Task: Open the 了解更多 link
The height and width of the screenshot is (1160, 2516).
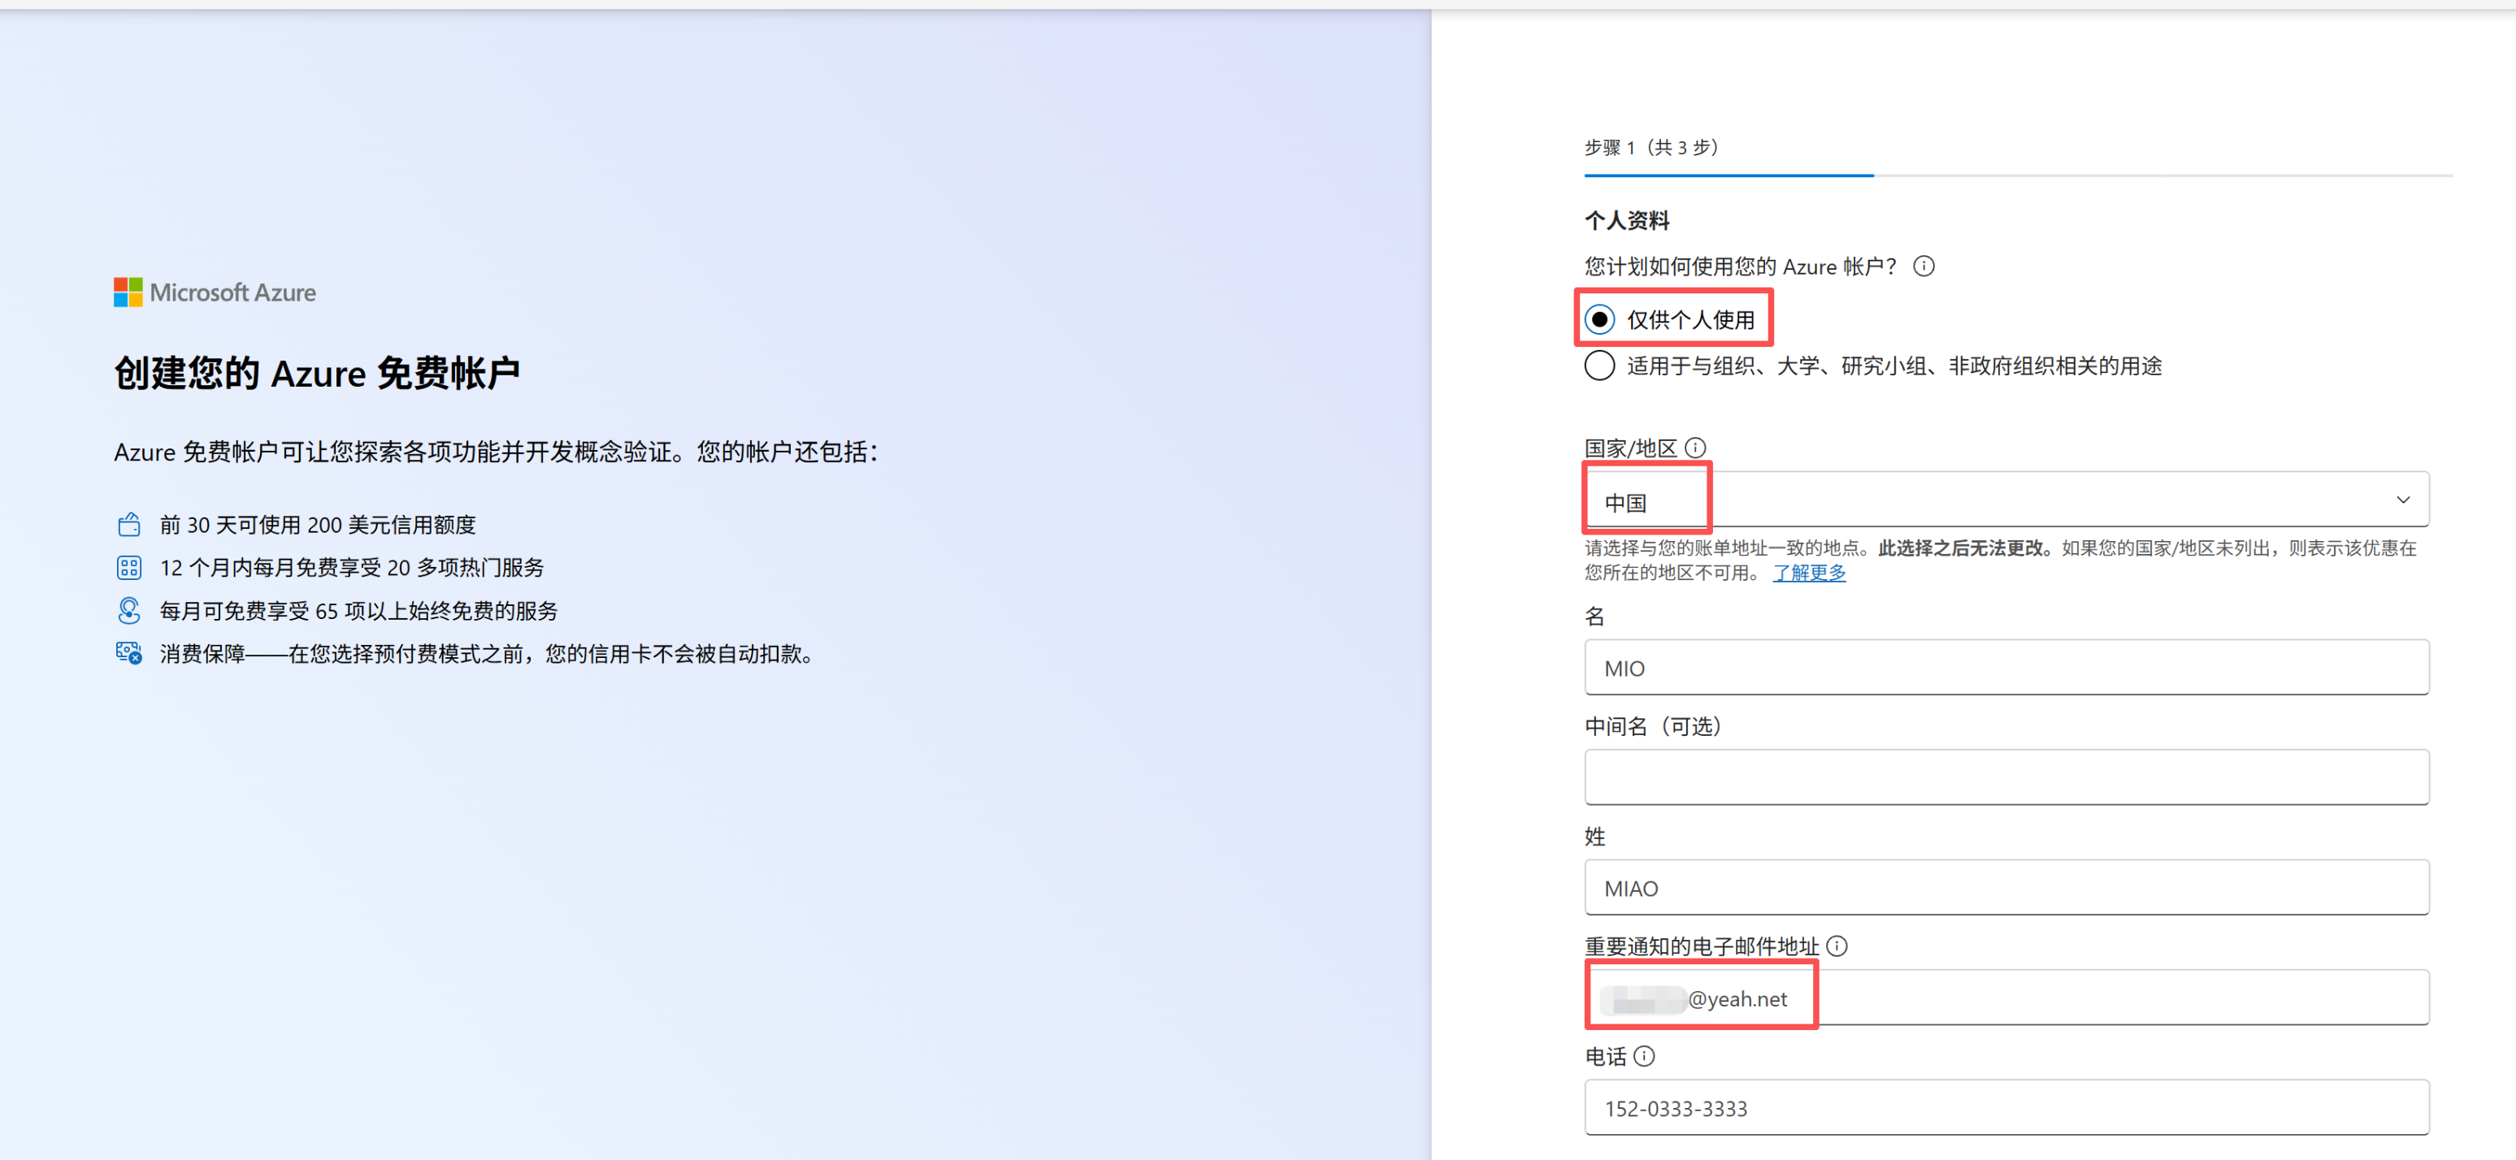Action: point(1809,572)
